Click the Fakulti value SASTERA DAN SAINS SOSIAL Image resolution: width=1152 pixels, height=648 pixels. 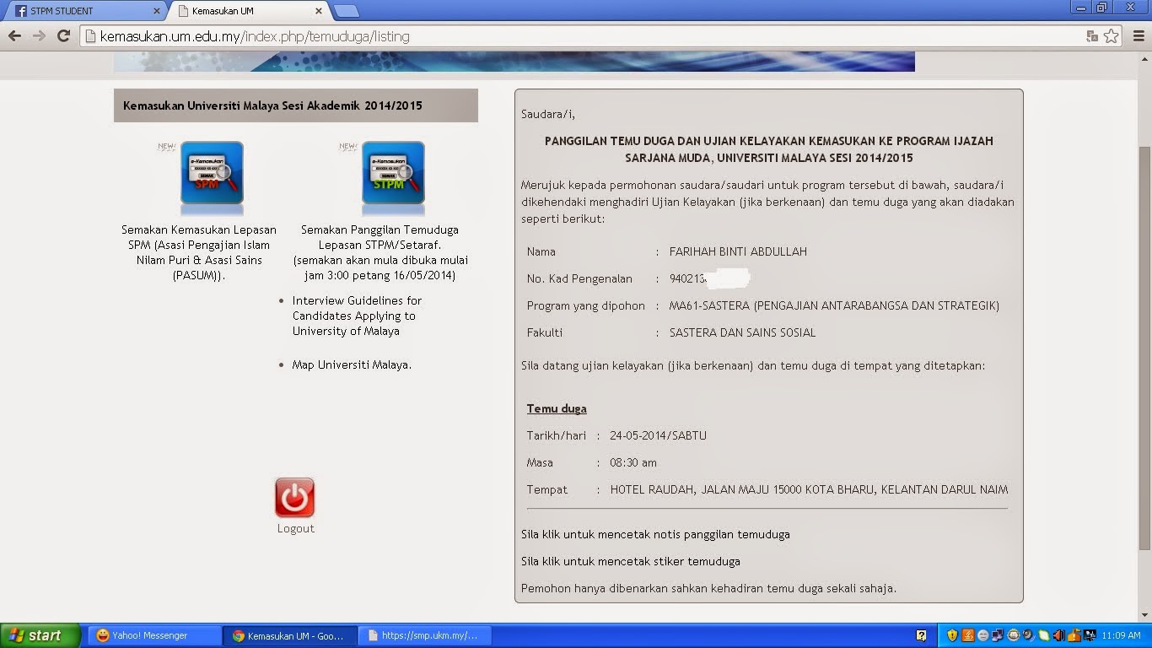[x=742, y=332]
